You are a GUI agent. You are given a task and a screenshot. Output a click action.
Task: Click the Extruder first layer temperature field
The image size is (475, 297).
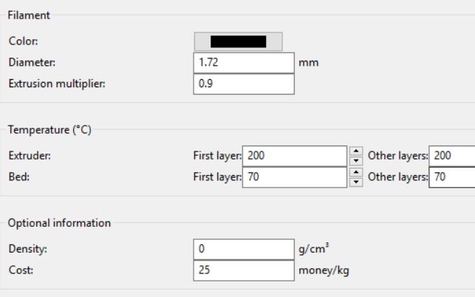(294, 156)
